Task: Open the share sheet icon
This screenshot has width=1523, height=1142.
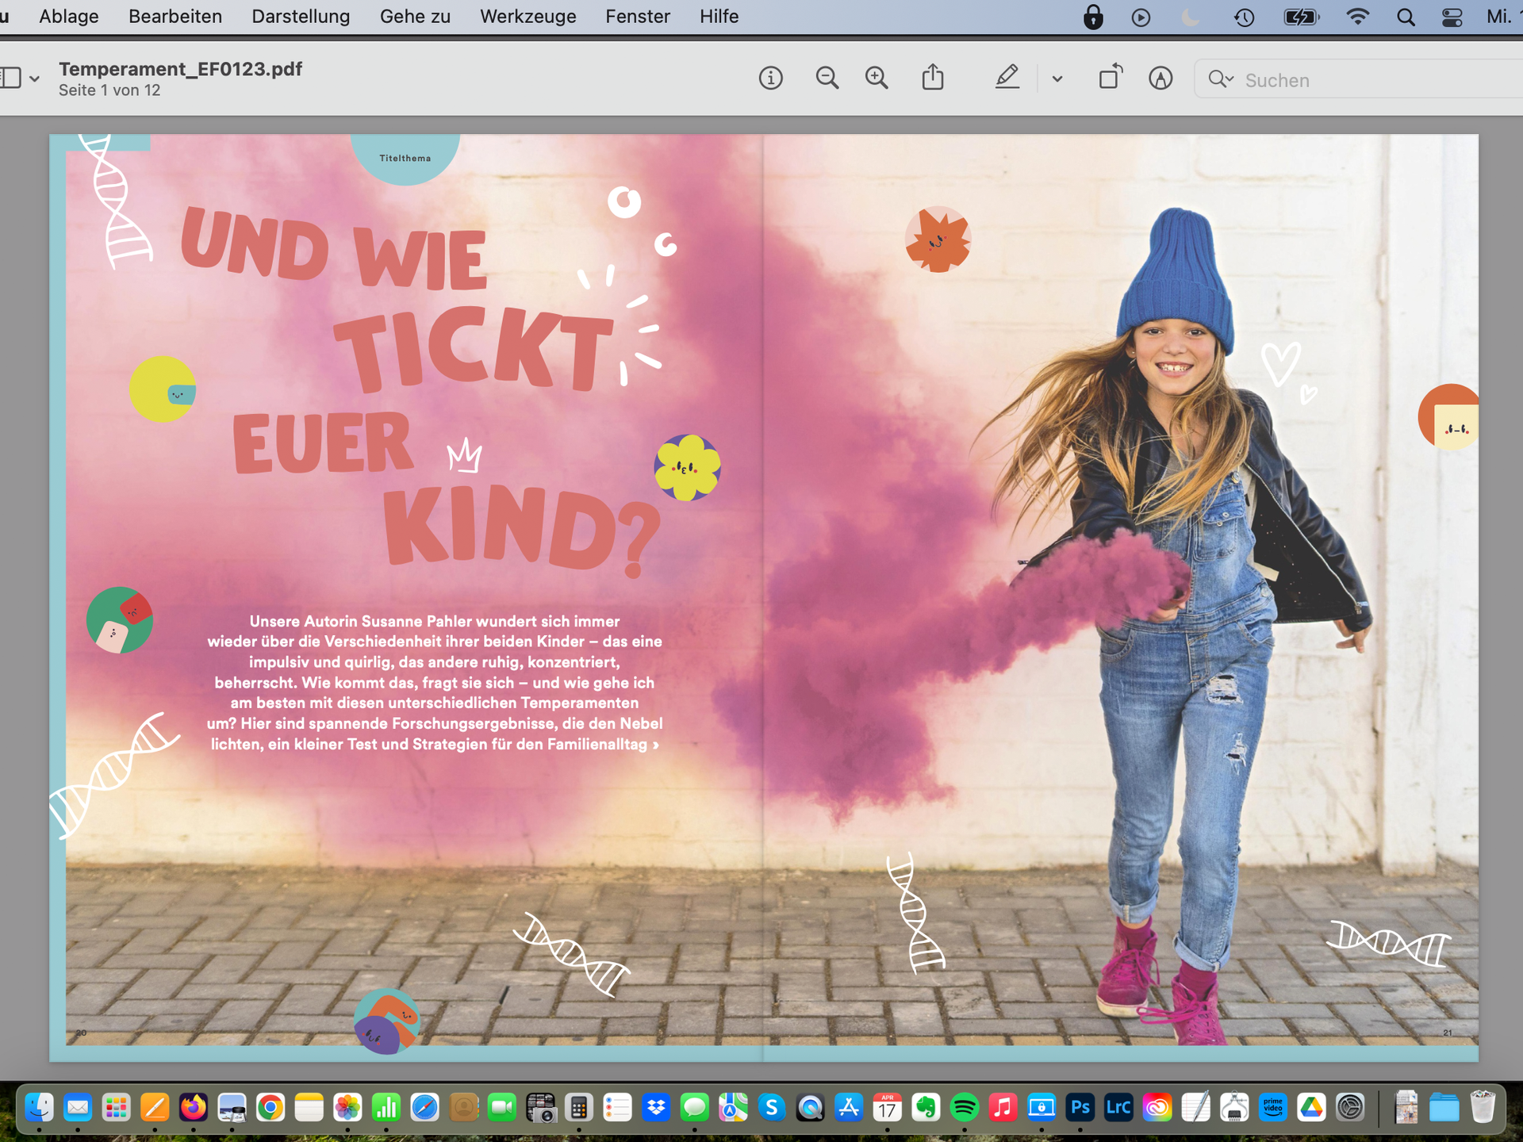Action: pyautogui.click(x=933, y=79)
